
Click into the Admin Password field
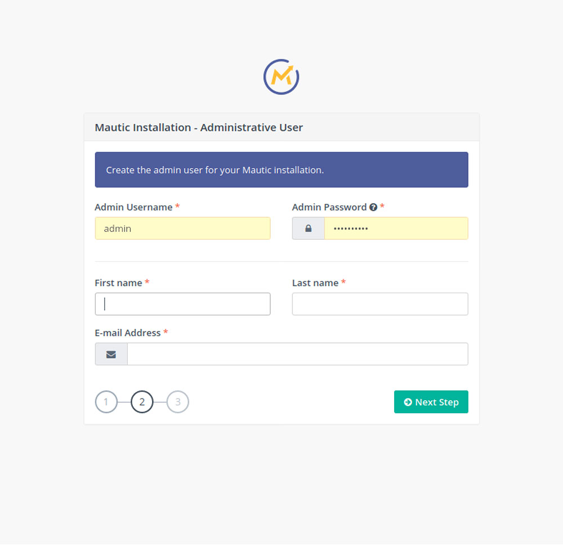click(396, 229)
